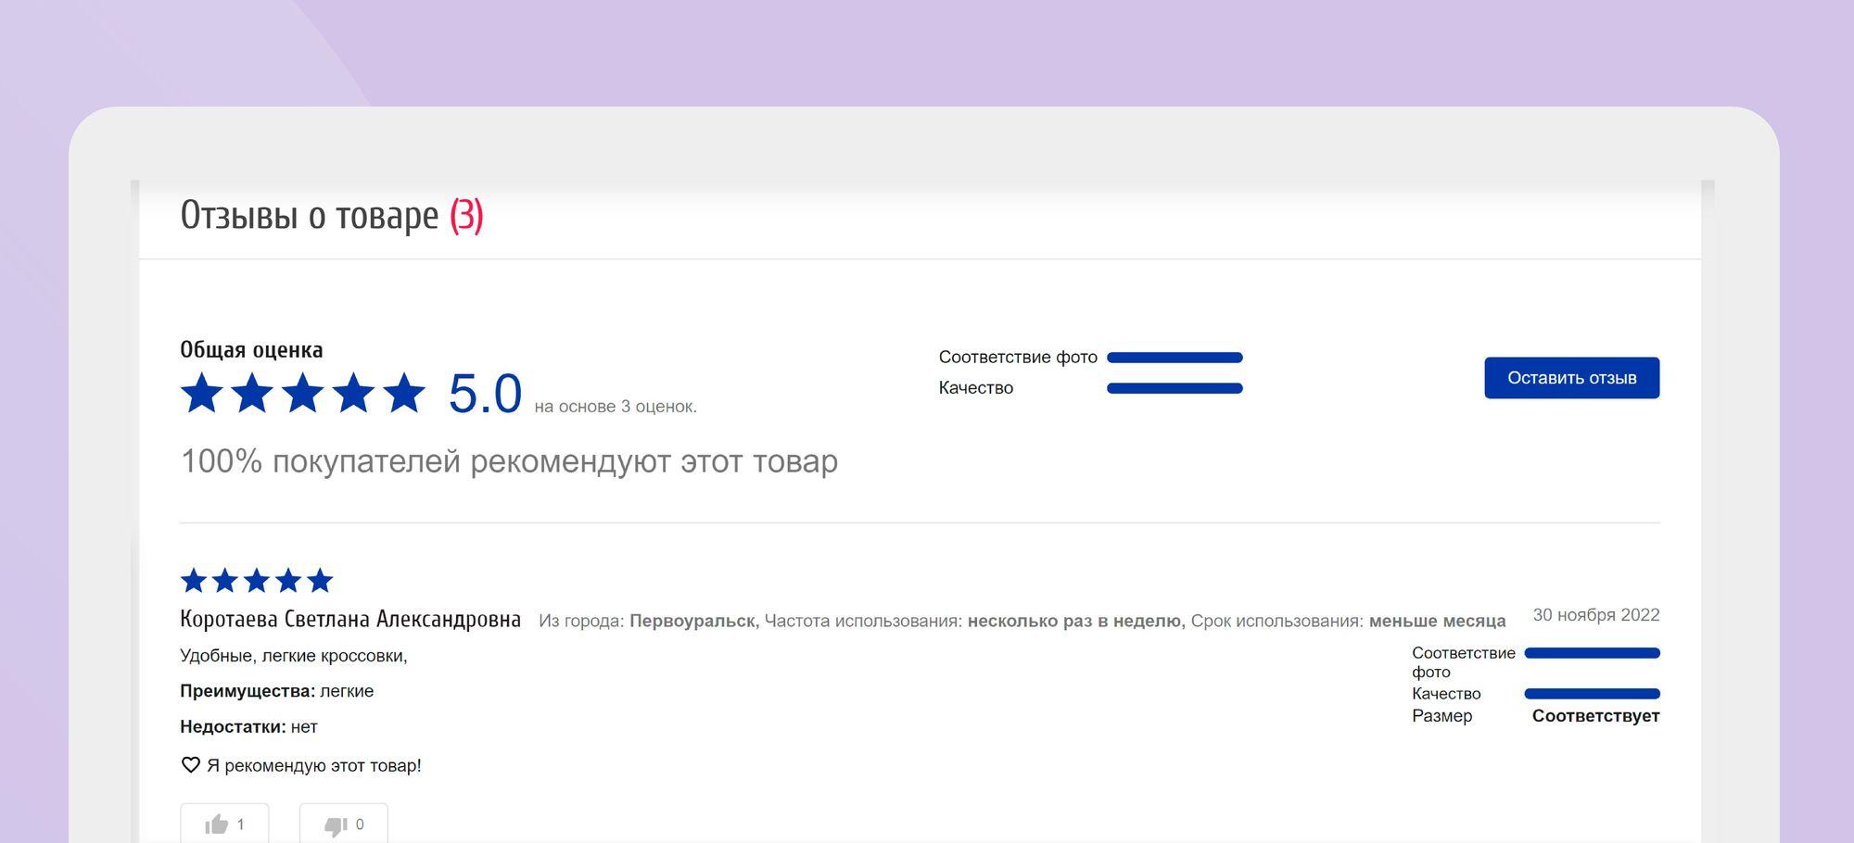Click the red review count (3)
This screenshot has height=843, width=1854.
(x=466, y=216)
